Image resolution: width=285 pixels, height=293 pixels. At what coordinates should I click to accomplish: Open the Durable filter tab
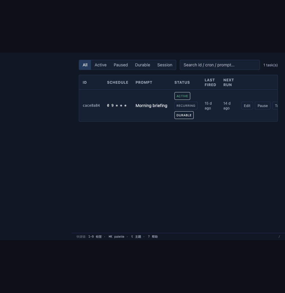[143, 65]
